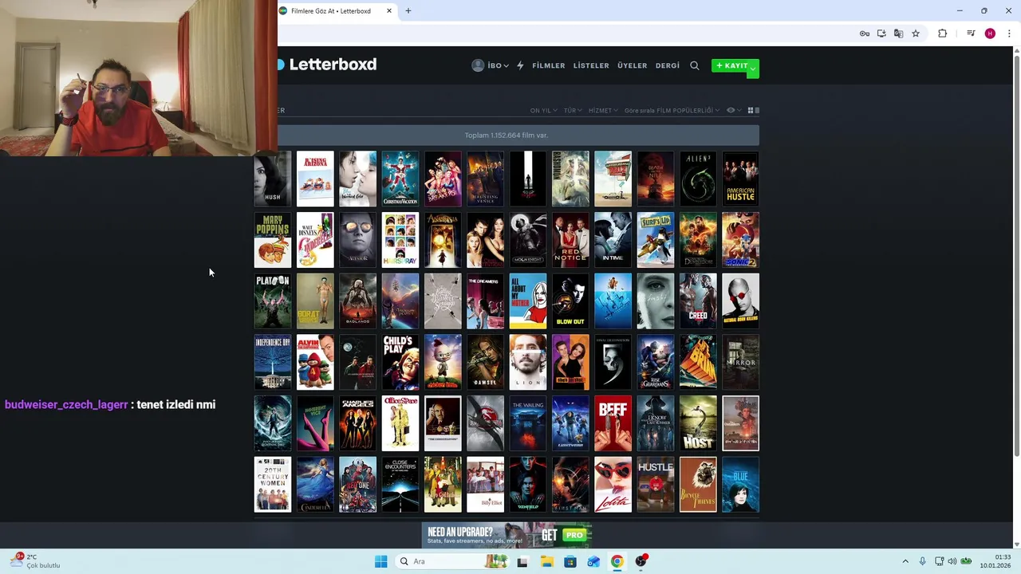This screenshot has height=574, width=1021.
Task: Open Red Notice poster
Action: tap(570, 240)
